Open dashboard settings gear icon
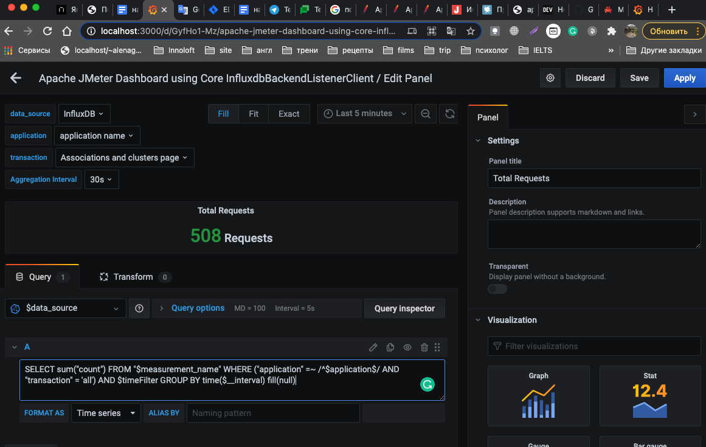706x447 pixels. tap(550, 78)
